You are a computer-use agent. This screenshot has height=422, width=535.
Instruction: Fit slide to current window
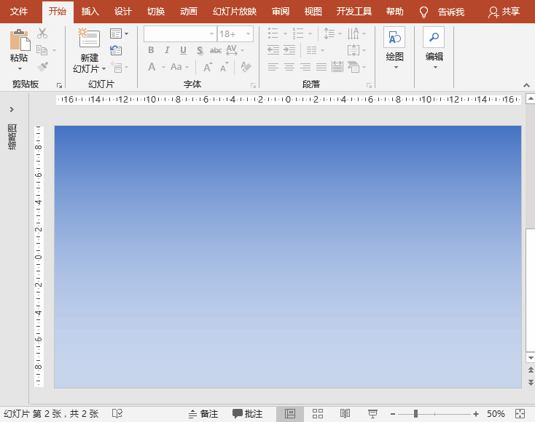pos(520,414)
